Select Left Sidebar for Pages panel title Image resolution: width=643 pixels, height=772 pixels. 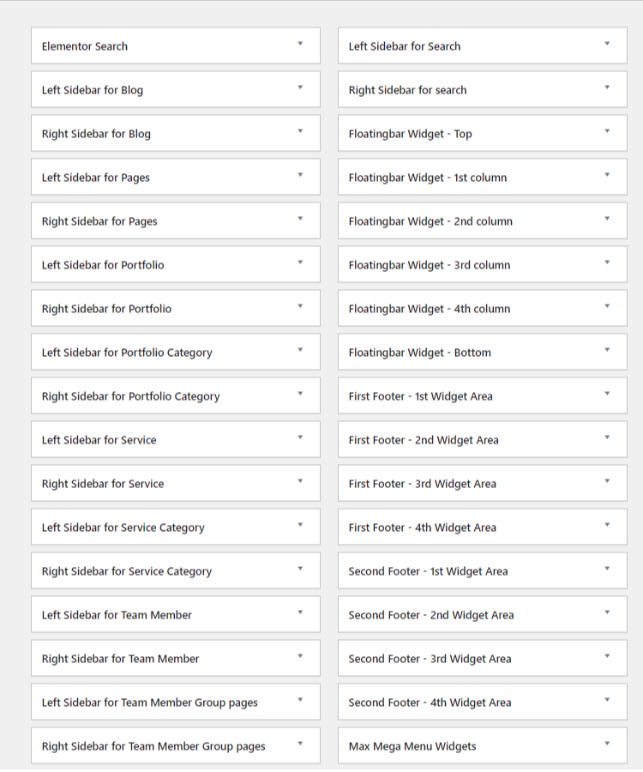[x=96, y=178]
